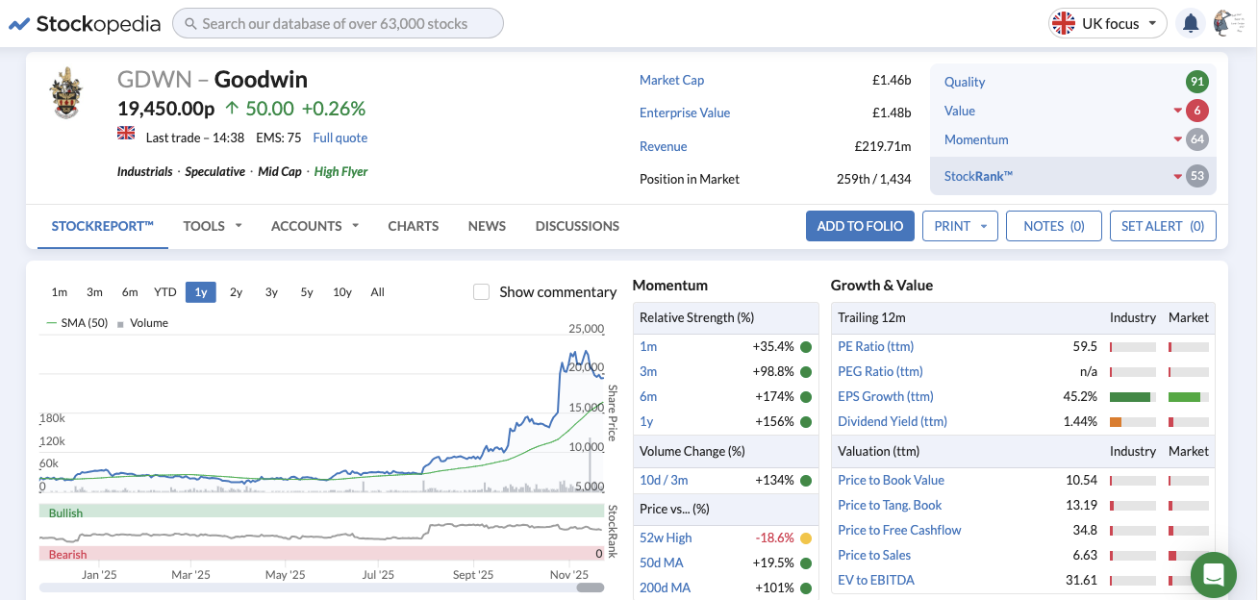Open the PEG Ratio (ttm) link
The width and height of the screenshot is (1258, 600).
880,371
